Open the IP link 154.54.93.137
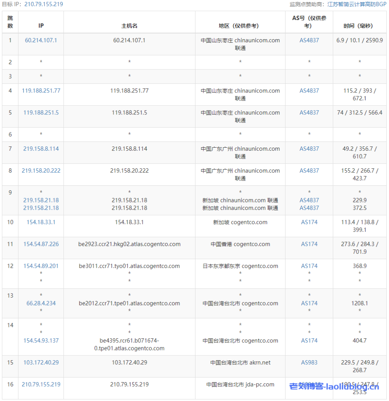 click(x=41, y=340)
